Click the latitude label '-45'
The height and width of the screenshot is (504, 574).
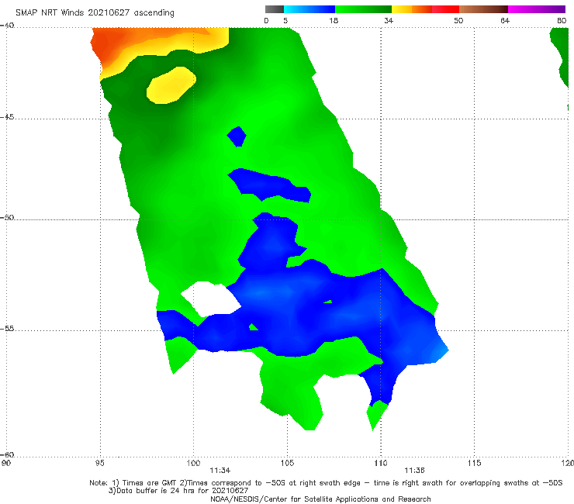tap(7, 117)
